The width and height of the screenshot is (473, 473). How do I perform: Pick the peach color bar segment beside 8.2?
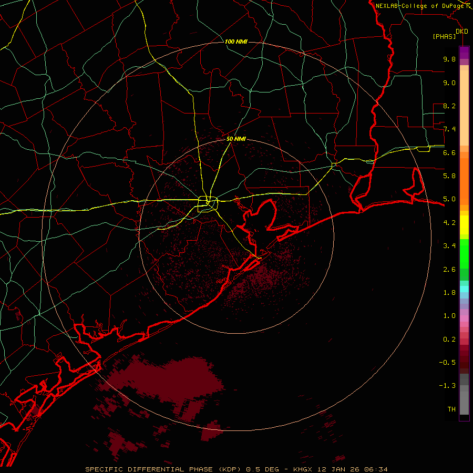click(x=464, y=108)
